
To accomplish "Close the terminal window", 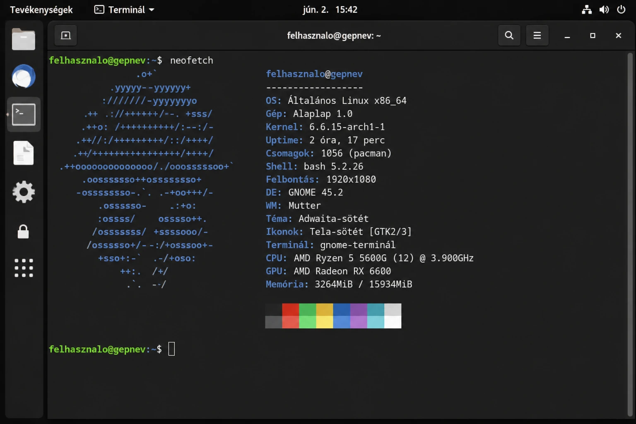I will [619, 36].
